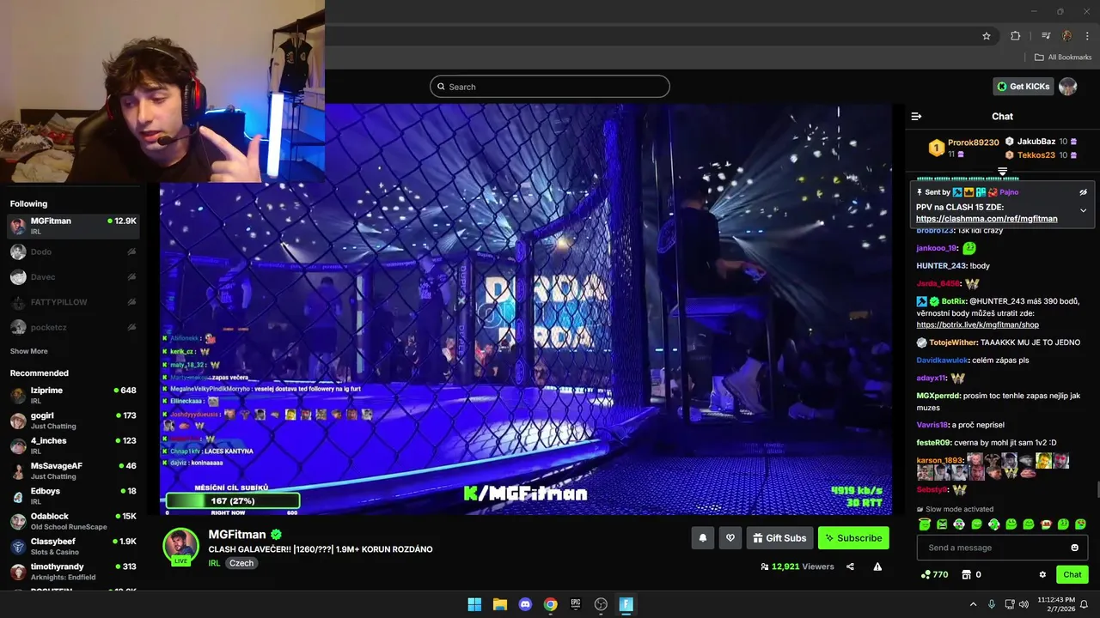
Task: Open chat settings gear icon
Action: (x=1042, y=575)
